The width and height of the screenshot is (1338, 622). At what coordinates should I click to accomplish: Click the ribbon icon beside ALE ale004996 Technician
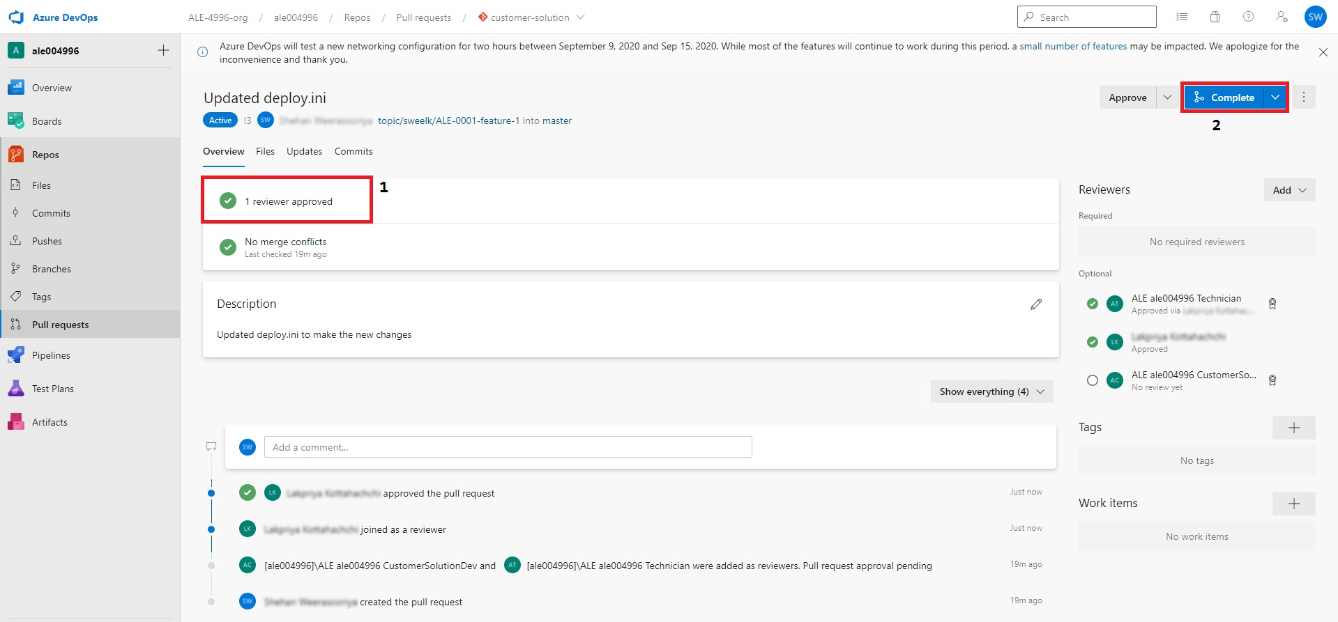1272,304
